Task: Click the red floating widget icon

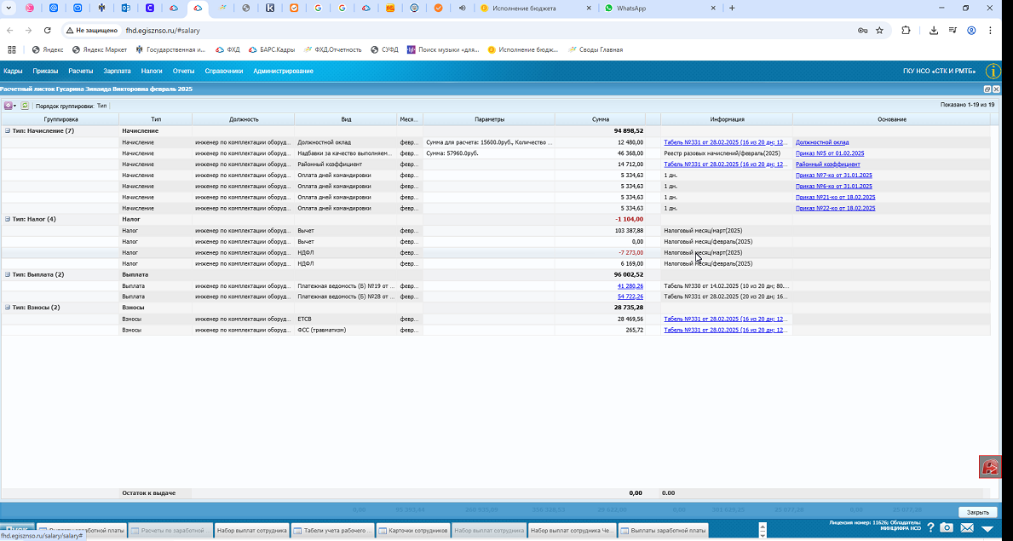Action: tap(989, 467)
